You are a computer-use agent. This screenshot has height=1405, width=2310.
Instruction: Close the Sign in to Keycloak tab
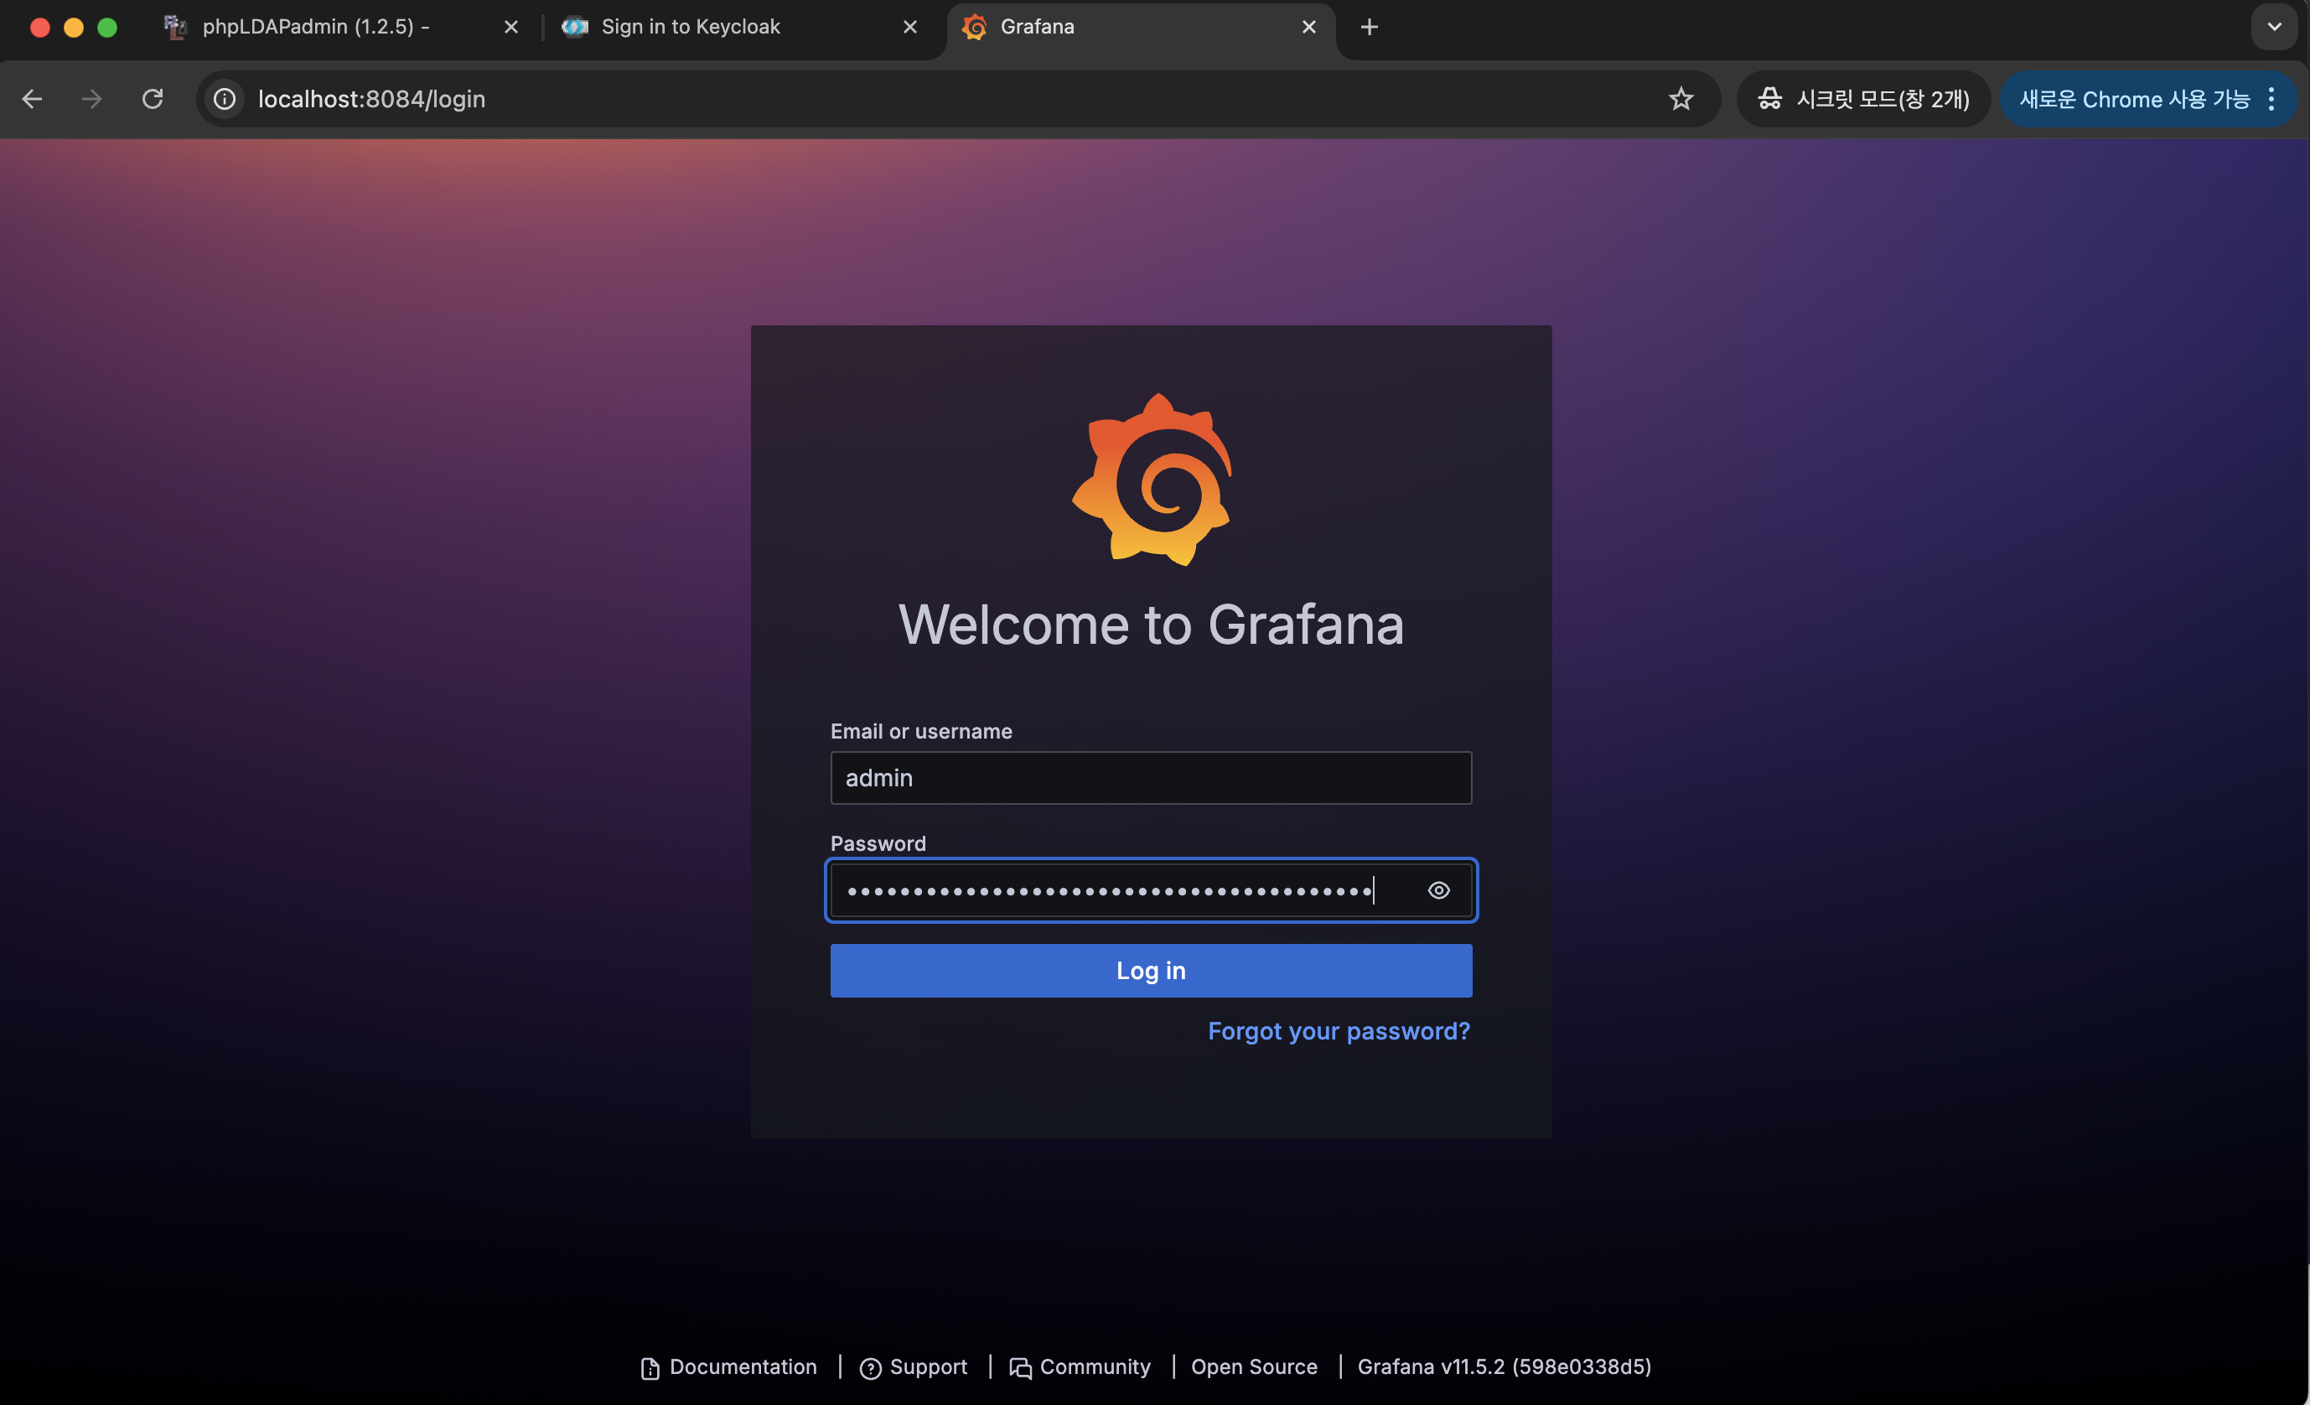click(x=910, y=27)
